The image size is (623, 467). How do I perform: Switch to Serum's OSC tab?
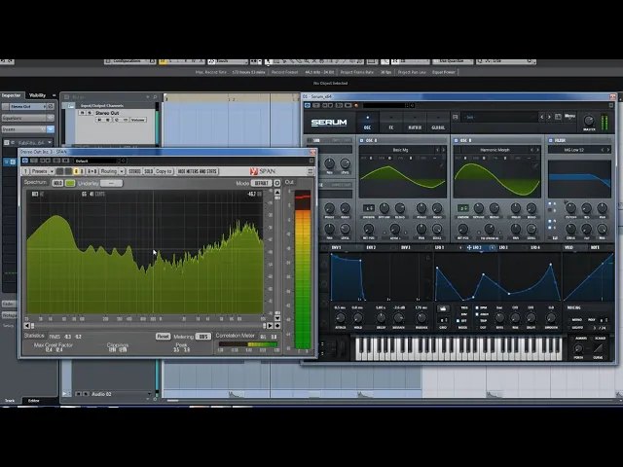(x=367, y=123)
